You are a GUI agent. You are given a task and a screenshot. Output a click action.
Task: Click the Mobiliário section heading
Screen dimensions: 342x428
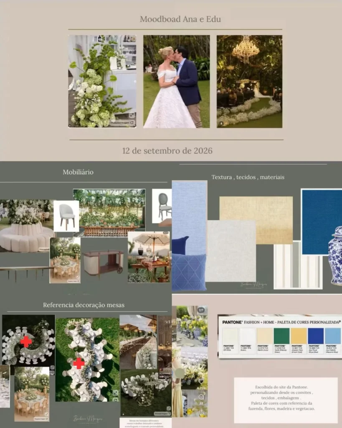[78, 172]
